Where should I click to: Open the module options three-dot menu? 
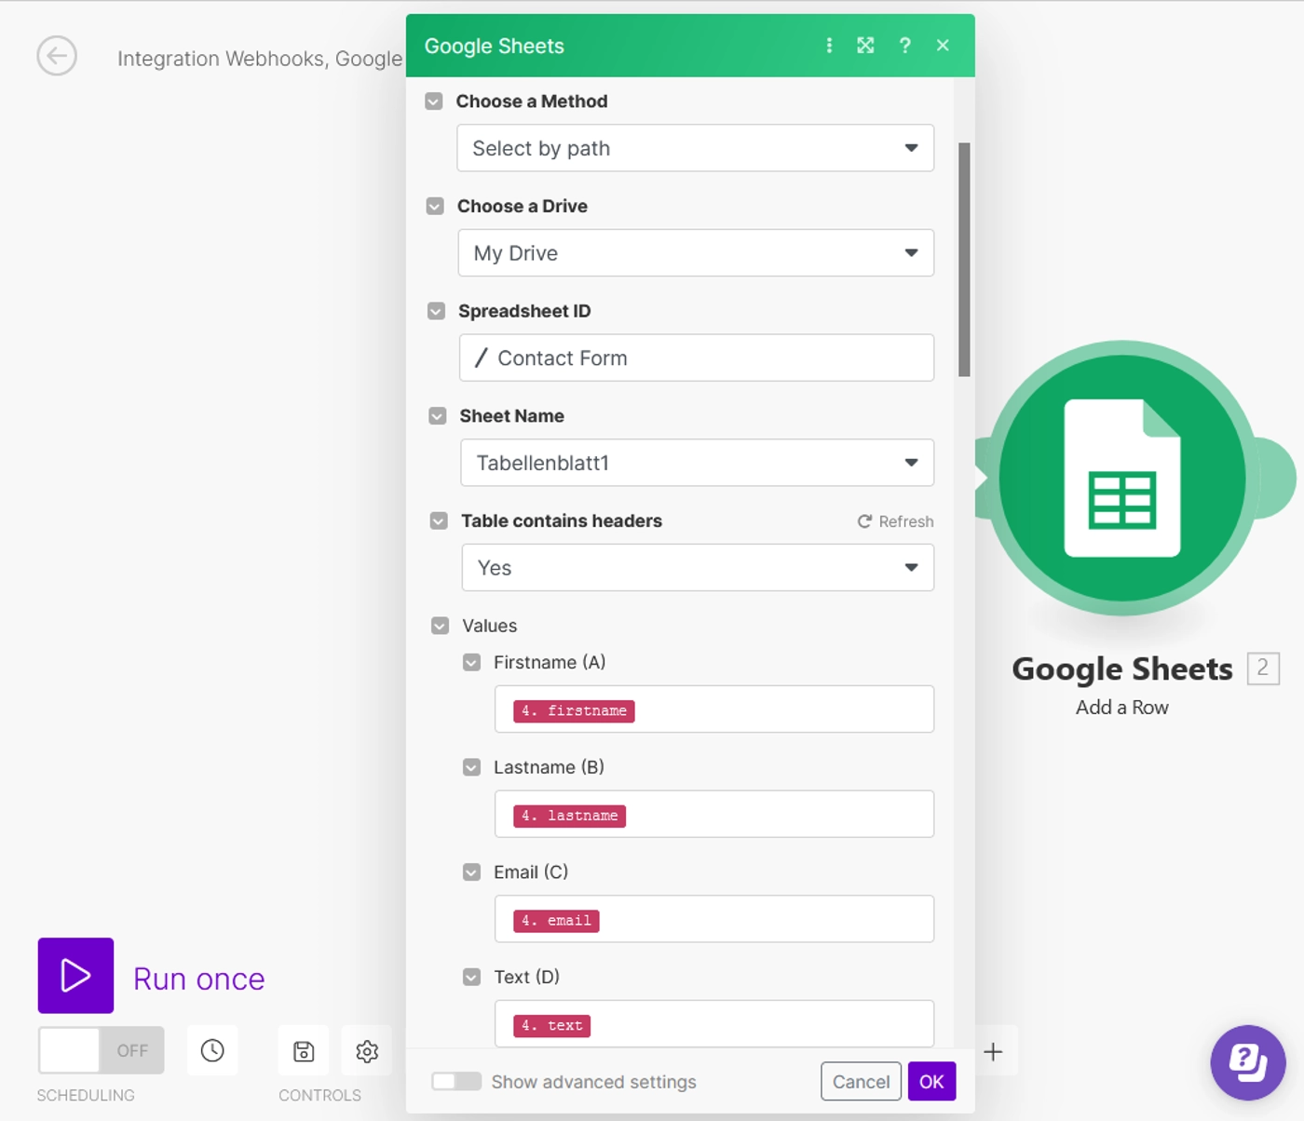[x=829, y=46]
